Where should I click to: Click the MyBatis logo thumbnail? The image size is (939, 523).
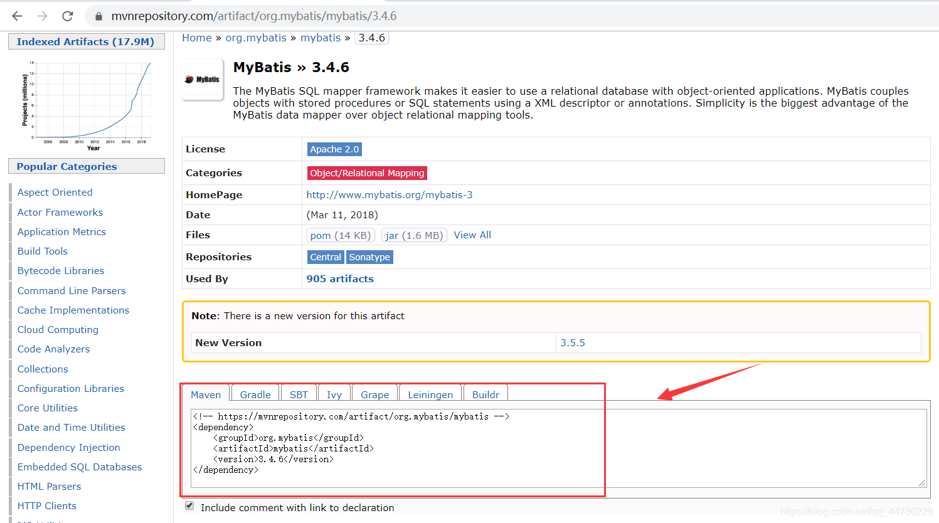(203, 80)
